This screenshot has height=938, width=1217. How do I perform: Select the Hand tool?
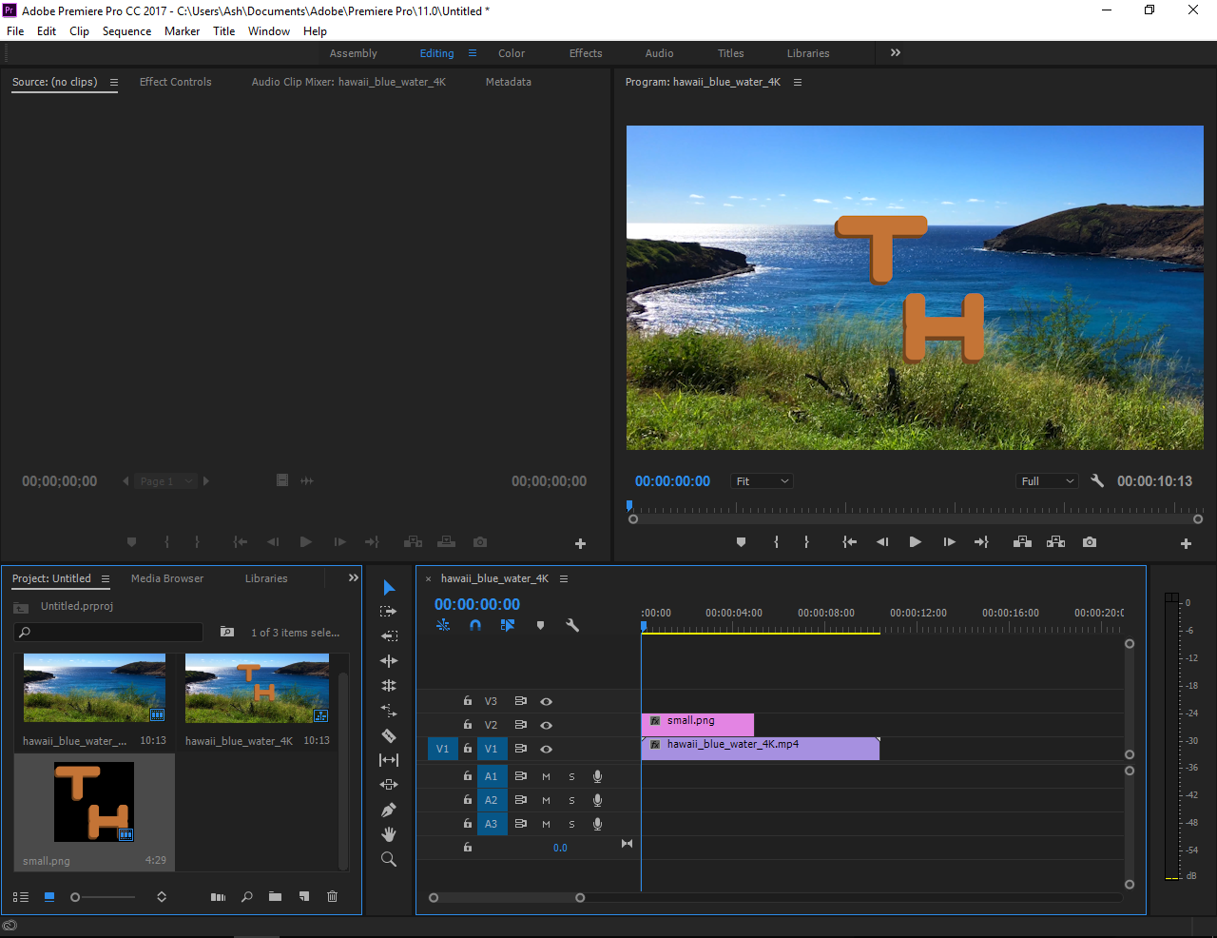point(389,834)
